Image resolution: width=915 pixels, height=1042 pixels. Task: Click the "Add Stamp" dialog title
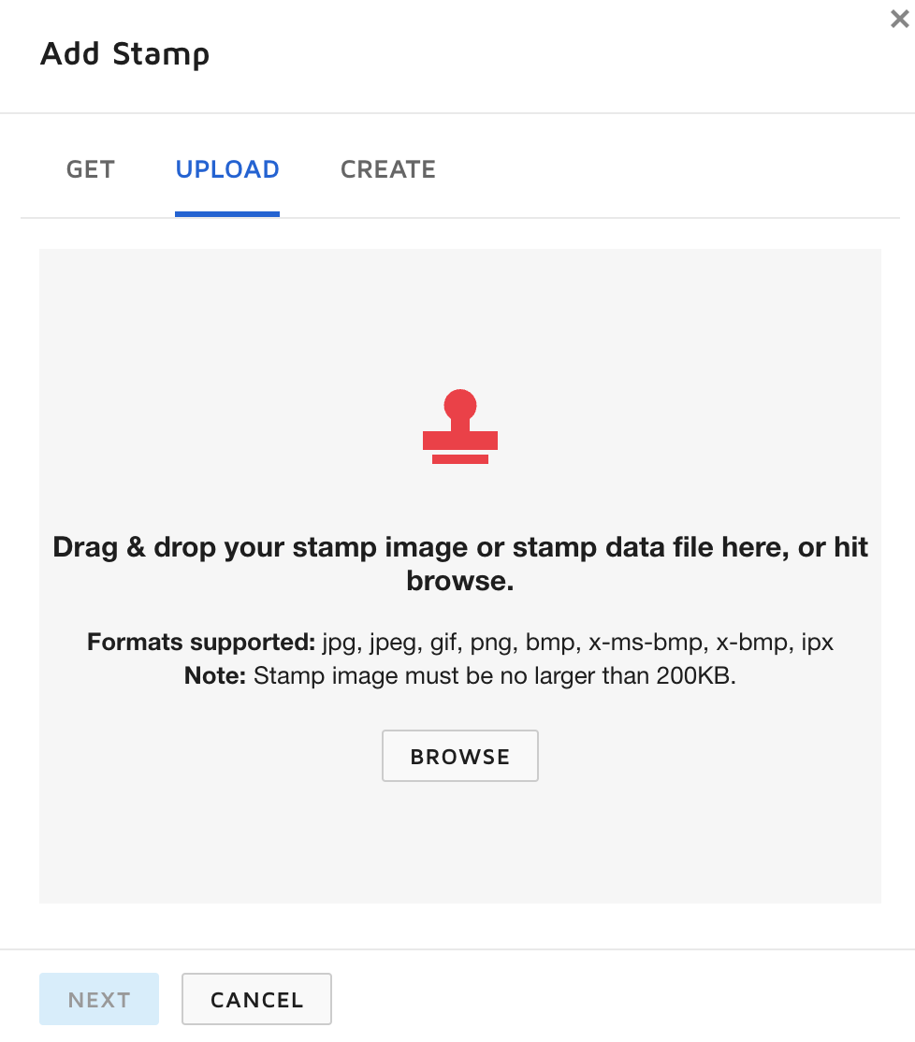pyautogui.click(x=124, y=53)
